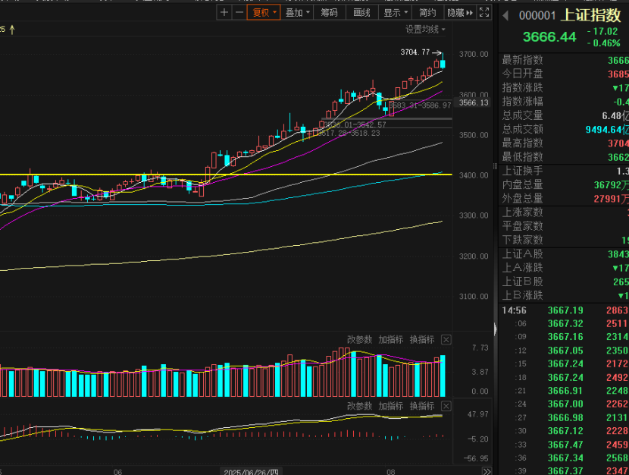Click the 9494.64 turnover value
Image resolution: width=629 pixels, height=475 pixels.
[606, 130]
